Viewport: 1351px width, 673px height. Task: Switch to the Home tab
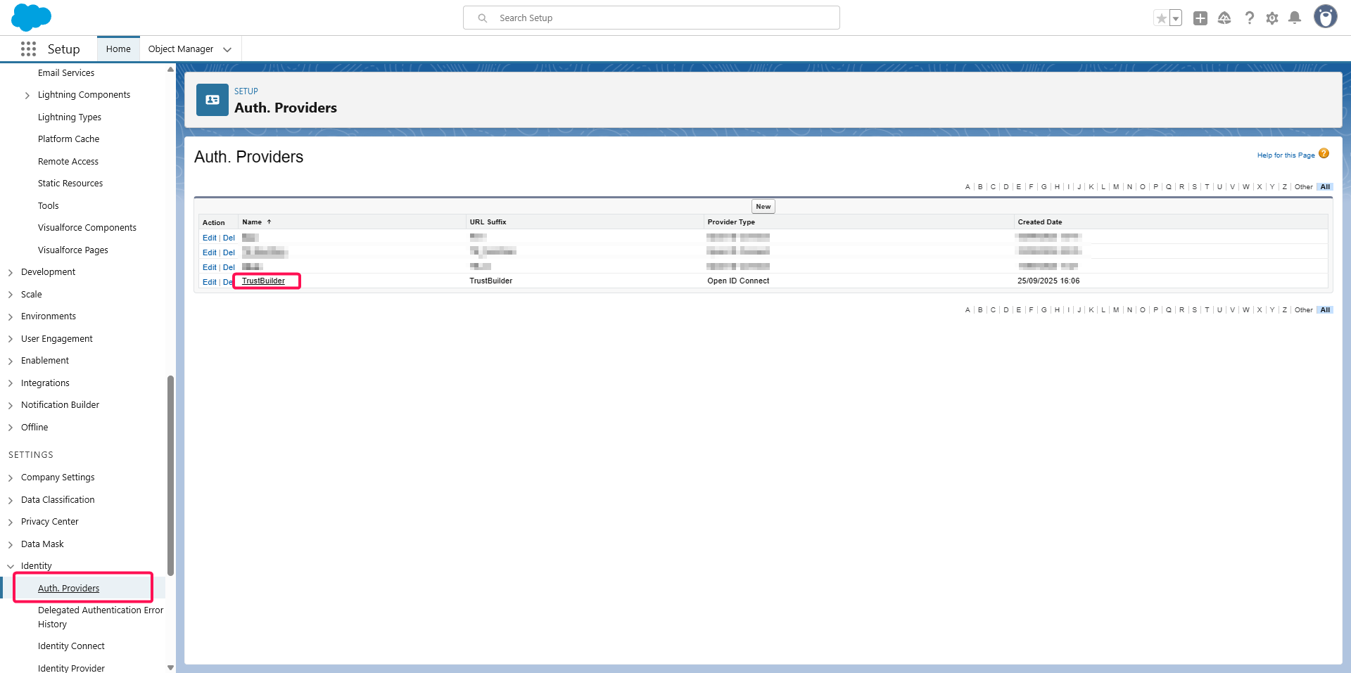118,49
